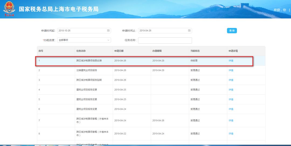
Task: Open 详情 link in row 8
Action: tap(231, 134)
